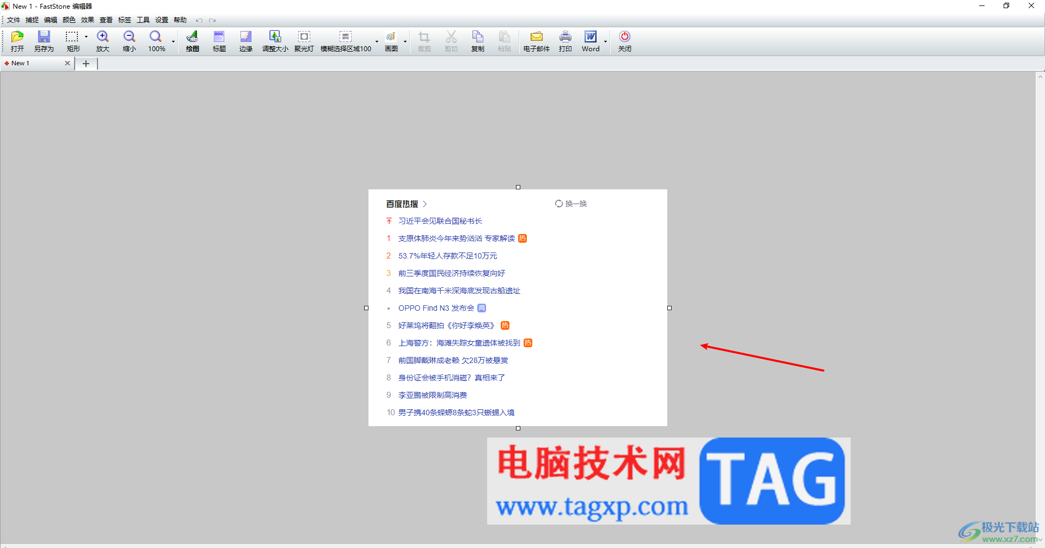The image size is (1045, 548).
Task: Open the 颜色 color menu
Action: (69, 20)
